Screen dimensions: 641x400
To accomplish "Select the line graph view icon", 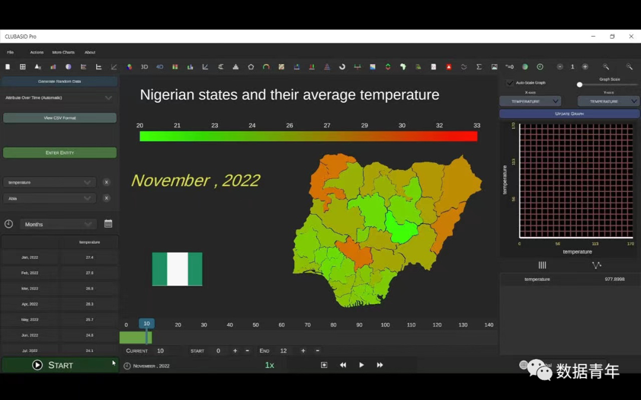I will 596,265.
